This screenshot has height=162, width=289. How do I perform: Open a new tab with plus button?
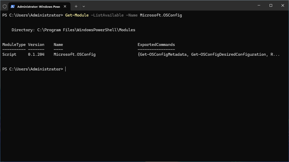click(76, 6)
